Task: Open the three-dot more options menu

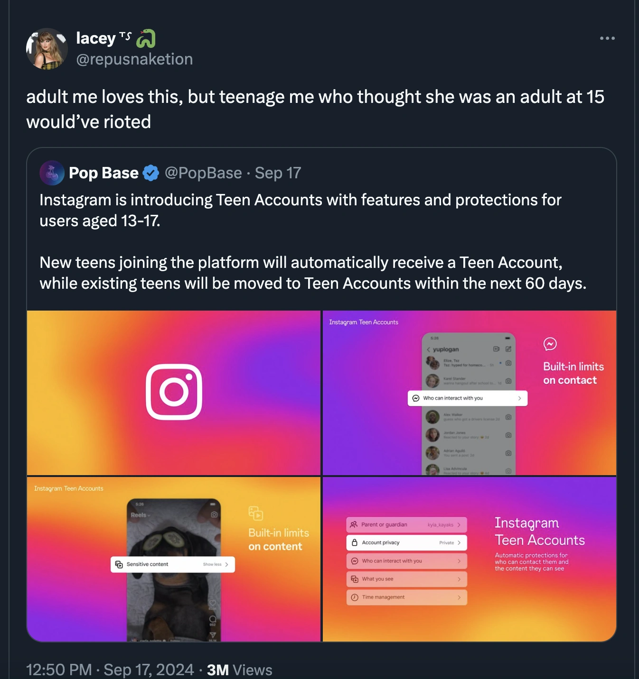Action: [x=607, y=38]
